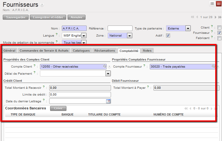This screenshot has height=141, width=222.
Task: Click the Limite de crédit field
Action: 80,94
